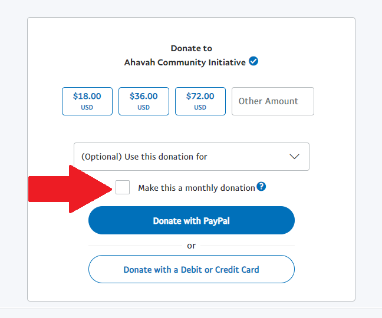Click the USD label under $18.00
382x318 pixels.
click(x=87, y=107)
